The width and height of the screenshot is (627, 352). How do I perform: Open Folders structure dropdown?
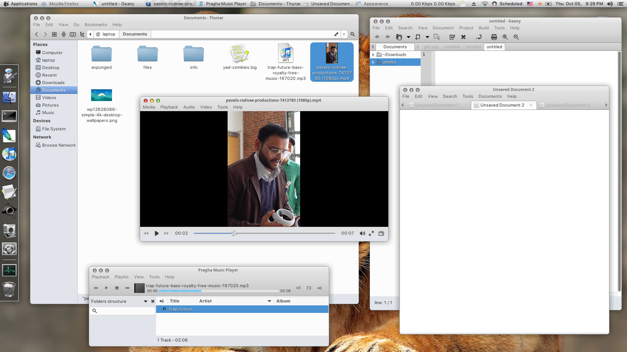pos(145,301)
